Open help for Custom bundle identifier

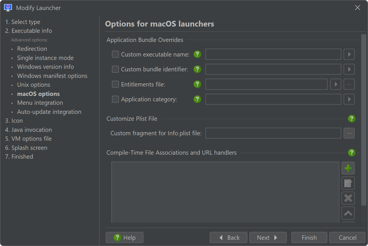(x=197, y=69)
